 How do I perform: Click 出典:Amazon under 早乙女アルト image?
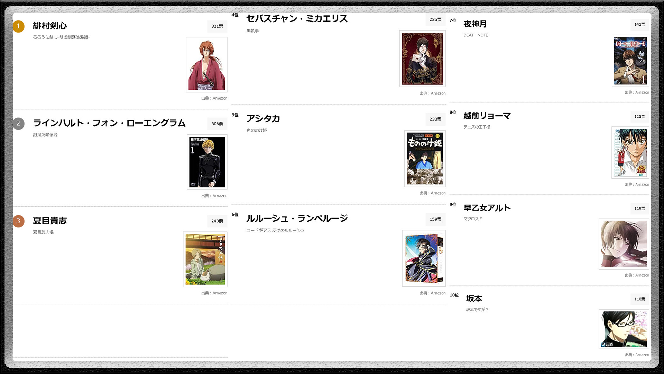coord(637,275)
